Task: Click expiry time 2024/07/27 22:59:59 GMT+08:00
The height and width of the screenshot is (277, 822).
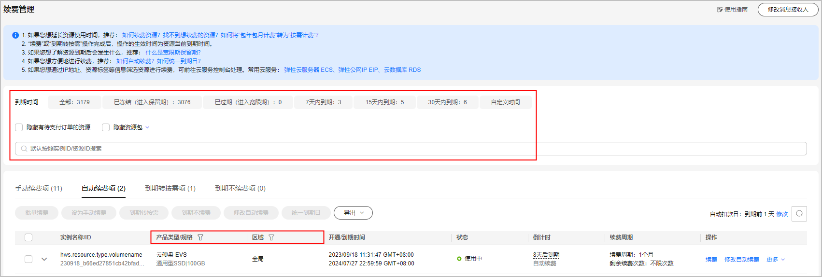Action: [371, 263]
